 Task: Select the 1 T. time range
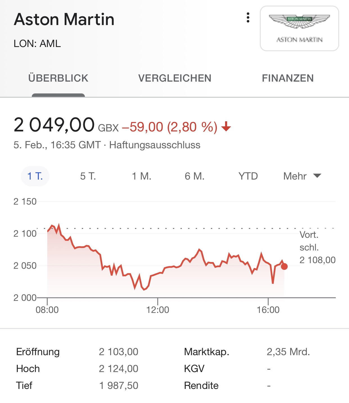click(35, 176)
